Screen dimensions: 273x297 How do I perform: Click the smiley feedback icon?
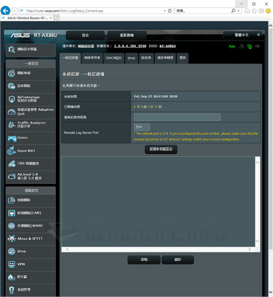pos(268,11)
